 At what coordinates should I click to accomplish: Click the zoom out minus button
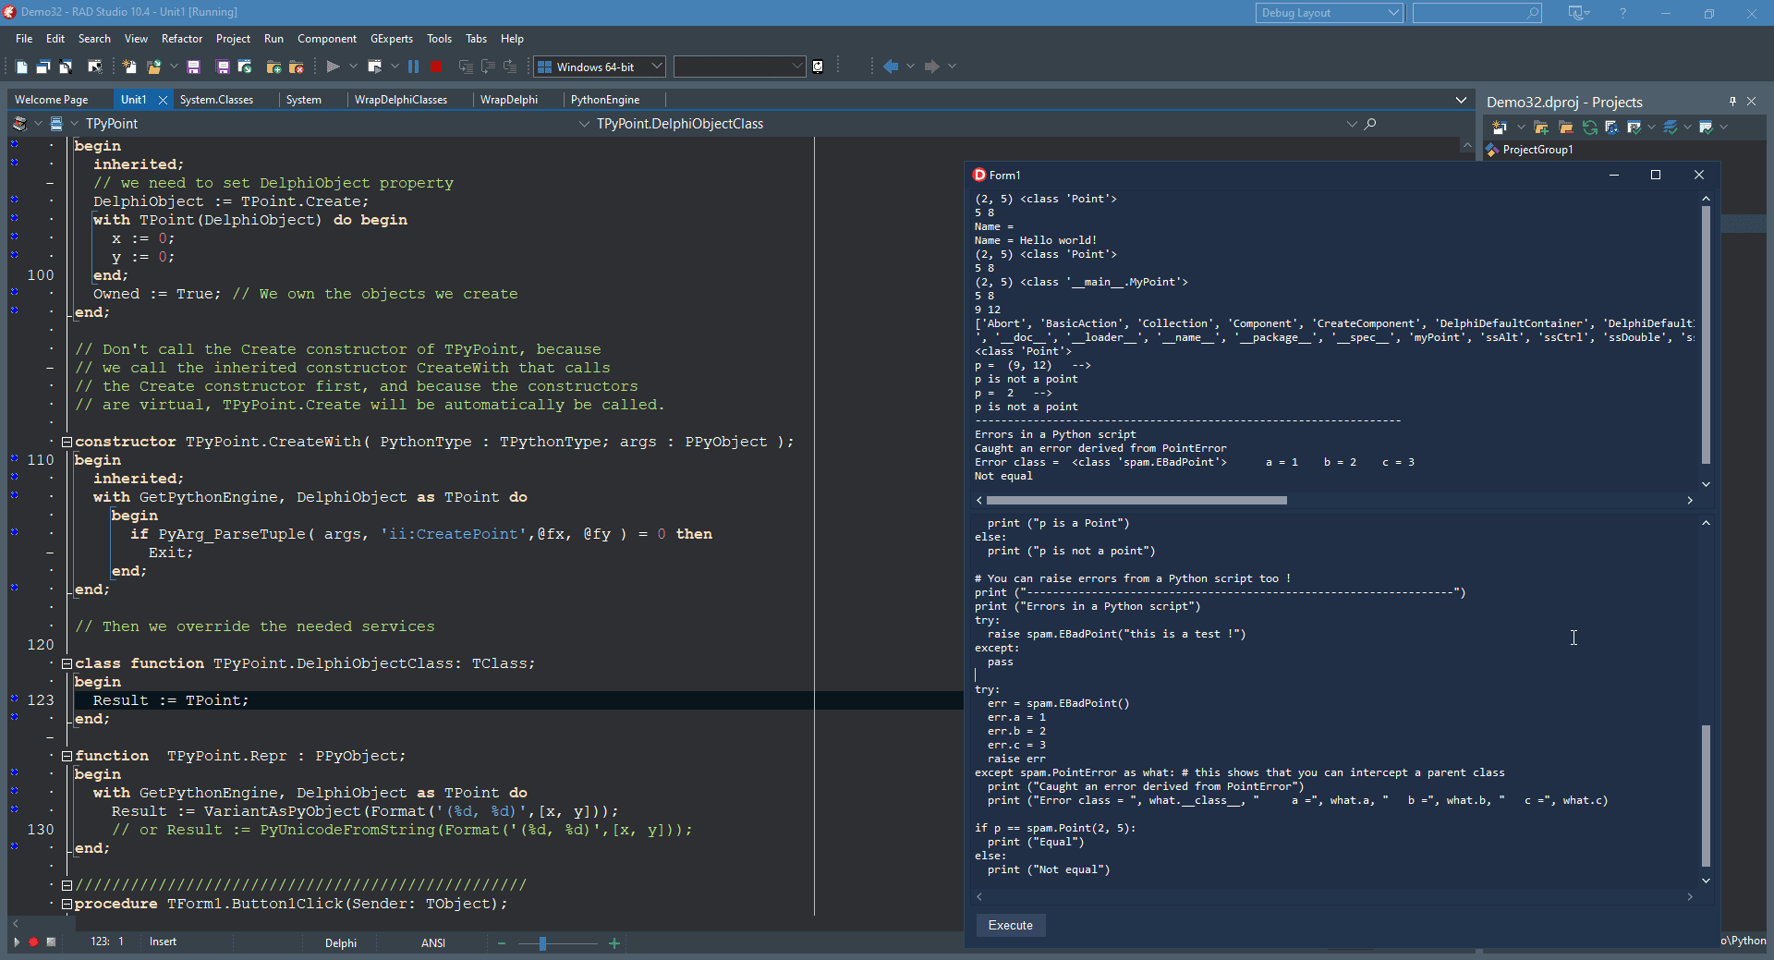point(502,943)
